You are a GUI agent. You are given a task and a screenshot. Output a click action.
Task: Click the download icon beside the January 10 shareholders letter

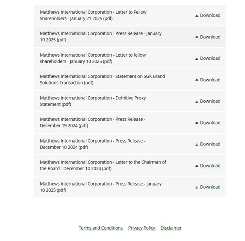197,59
